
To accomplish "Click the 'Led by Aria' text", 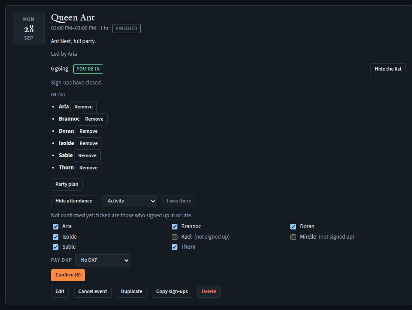I will (x=64, y=54).
